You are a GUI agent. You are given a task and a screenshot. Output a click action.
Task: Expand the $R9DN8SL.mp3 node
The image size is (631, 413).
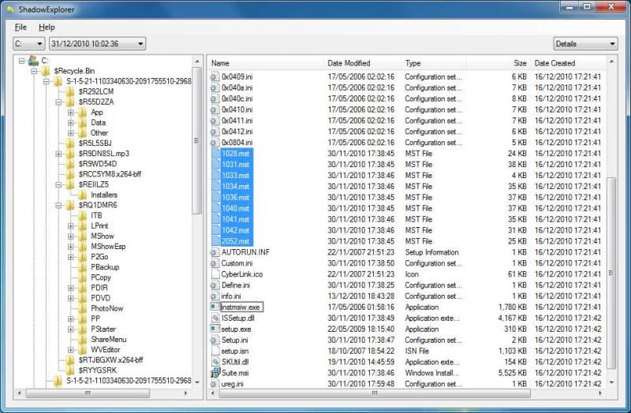click(58, 154)
